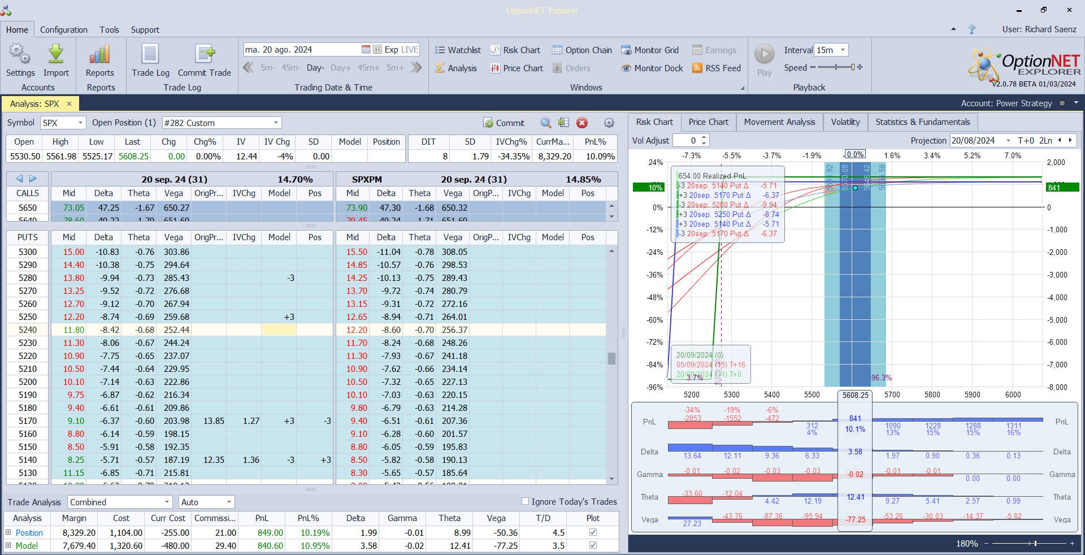Open the Interval 15m dropdown
This screenshot has width=1085, height=555.
click(x=843, y=50)
